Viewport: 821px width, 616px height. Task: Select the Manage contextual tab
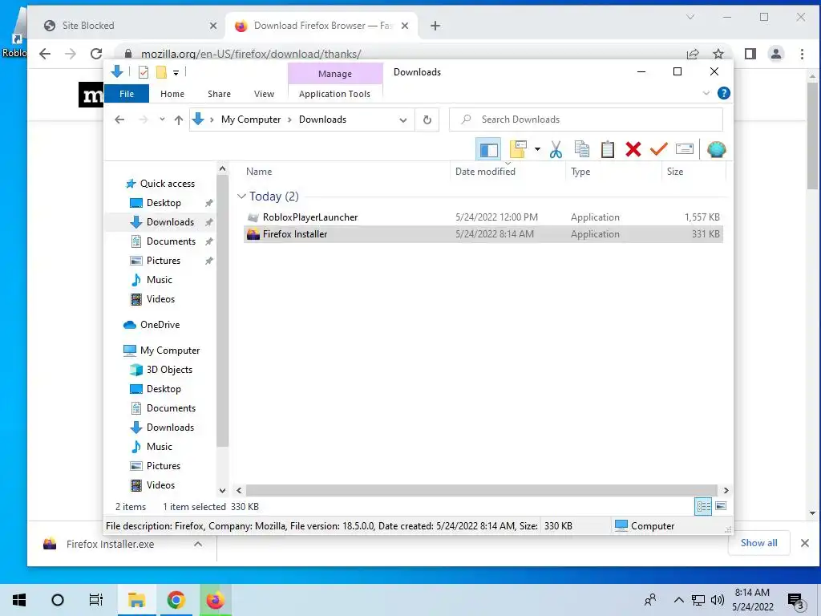(335, 74)
